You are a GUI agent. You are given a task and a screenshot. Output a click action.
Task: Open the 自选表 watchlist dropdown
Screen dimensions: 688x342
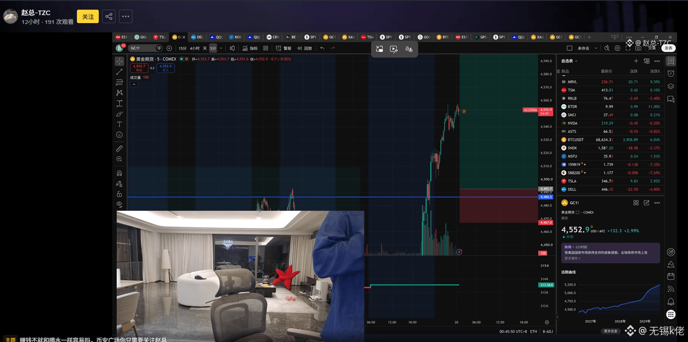(569, 61)
